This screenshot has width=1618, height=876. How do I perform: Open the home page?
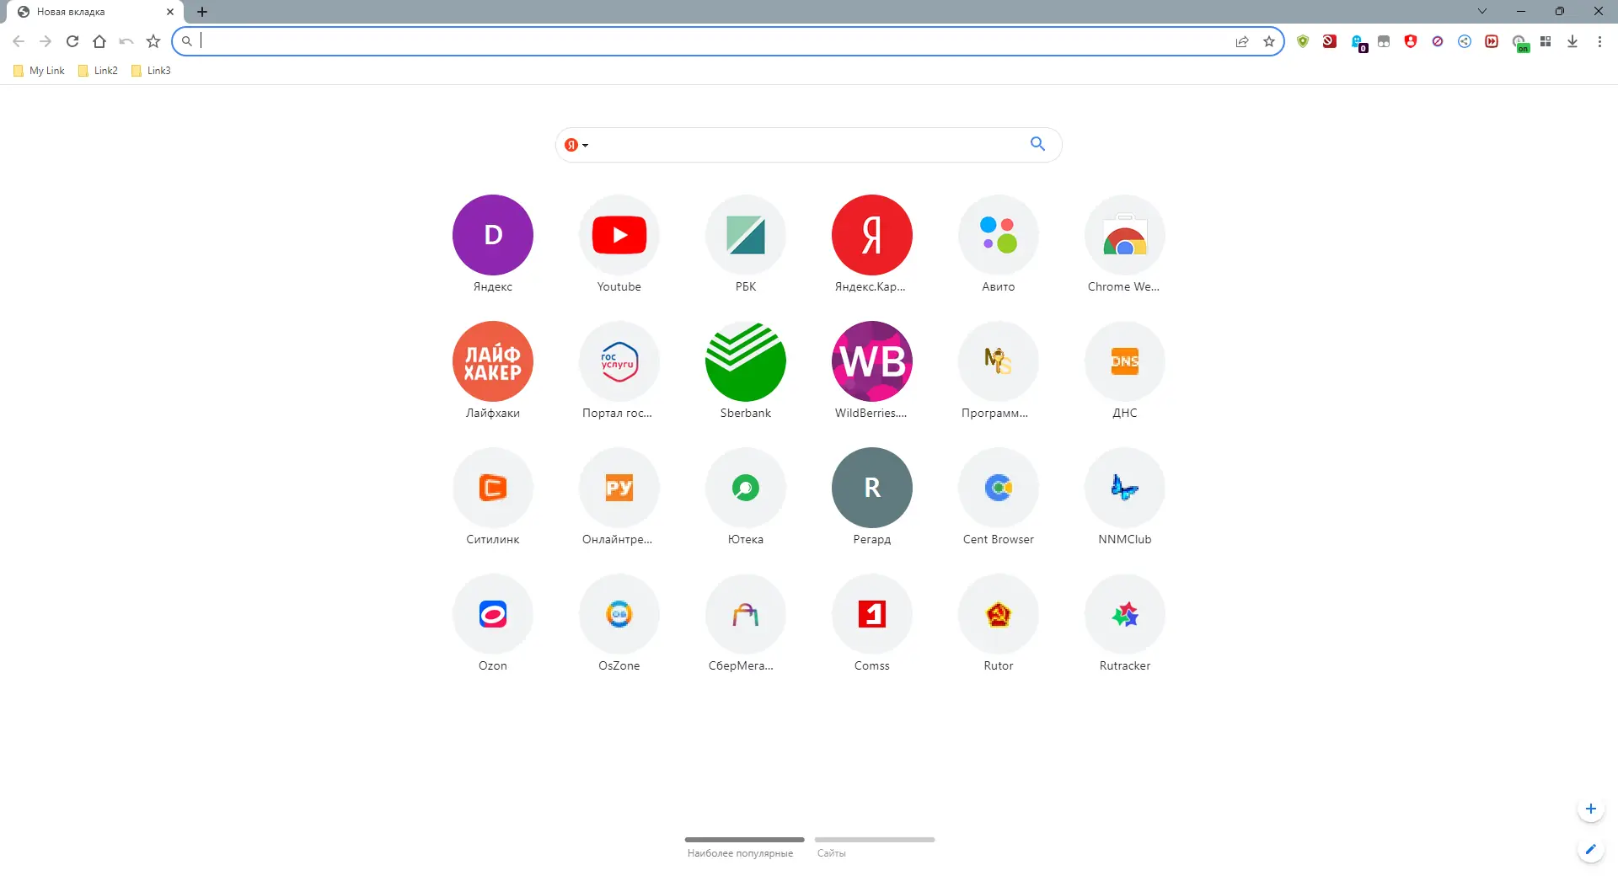coord(99,41)
